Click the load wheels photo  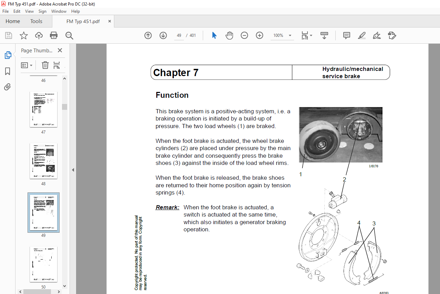(341, 135)
